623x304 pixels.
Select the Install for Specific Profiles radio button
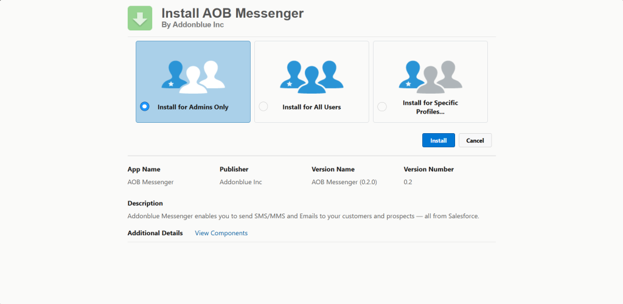(x=382, y=106)
